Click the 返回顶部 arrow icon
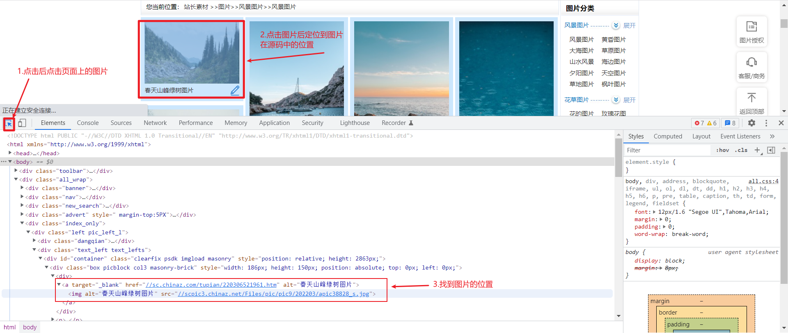This screenshot has height=333, width=788. pyautogui.click(x=751, y=97)
